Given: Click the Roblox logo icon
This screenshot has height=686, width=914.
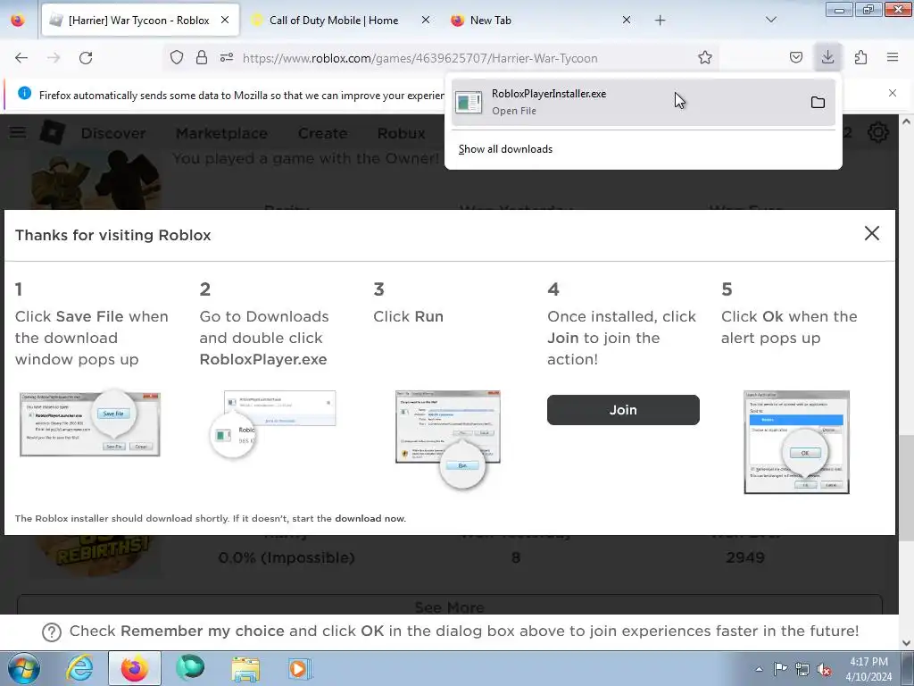Looking at the screenshot, I should 53,132.
